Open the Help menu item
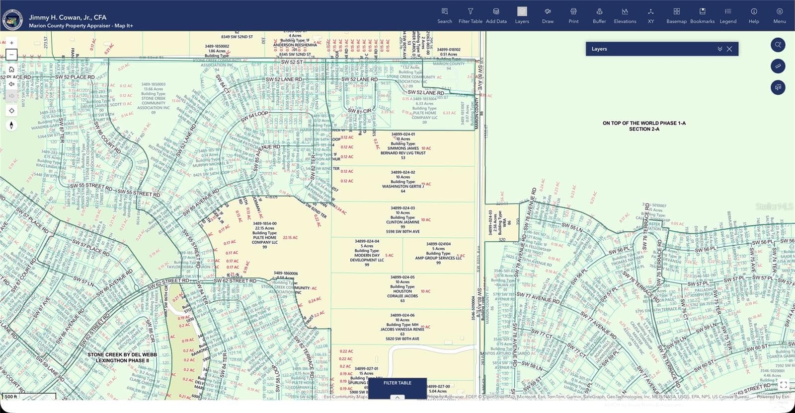795x413 pixels. coord(754,15)
